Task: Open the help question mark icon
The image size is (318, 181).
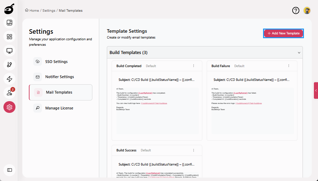Action: coord(296,11)
